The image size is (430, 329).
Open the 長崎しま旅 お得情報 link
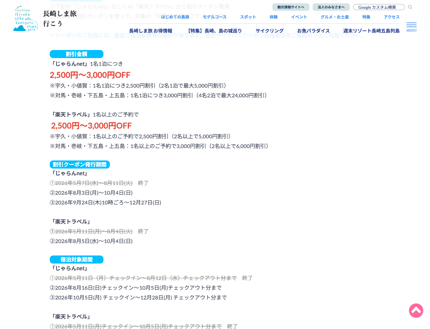coord(150,31)
